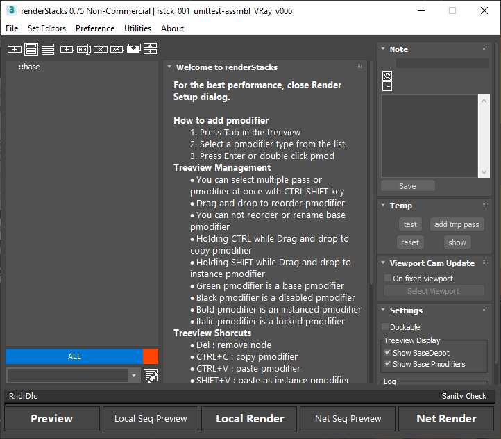The height and width of the screenshot is (439, 501).
Task: Click the grip handle of the Temp rollout
Action: click(x=484, y=205)
